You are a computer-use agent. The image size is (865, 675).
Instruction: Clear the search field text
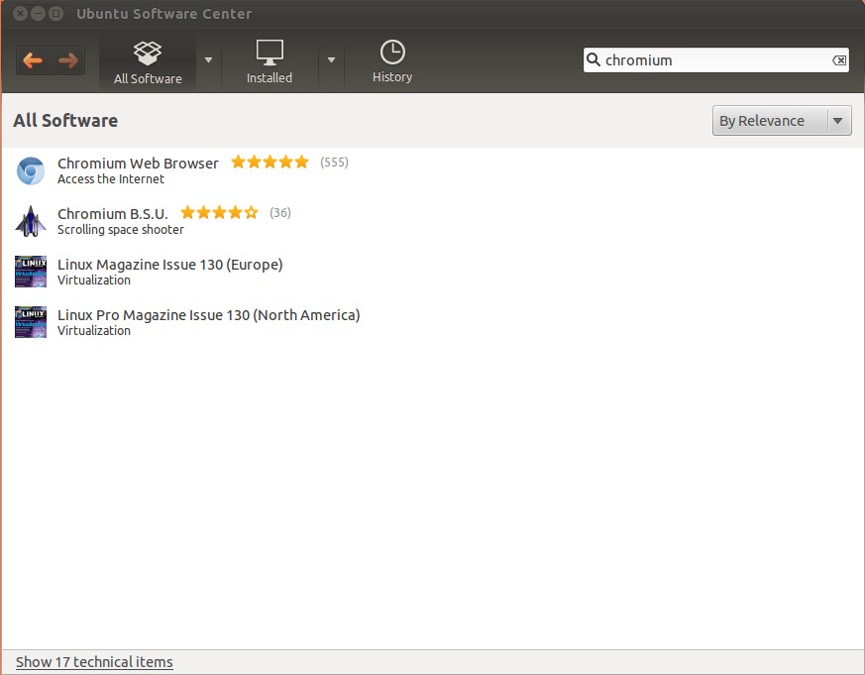839,60
